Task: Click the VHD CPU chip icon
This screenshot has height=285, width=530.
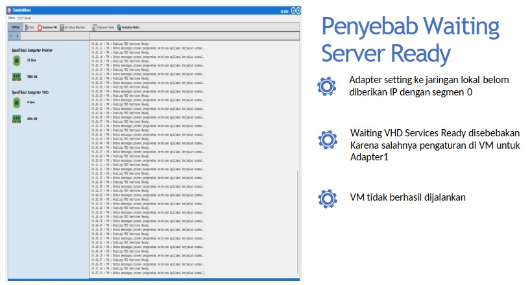Action: pos(16,103)
